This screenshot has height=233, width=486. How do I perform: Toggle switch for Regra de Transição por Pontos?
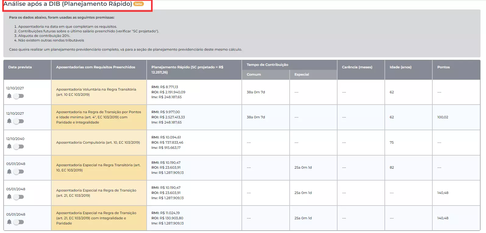click(18, 121)
